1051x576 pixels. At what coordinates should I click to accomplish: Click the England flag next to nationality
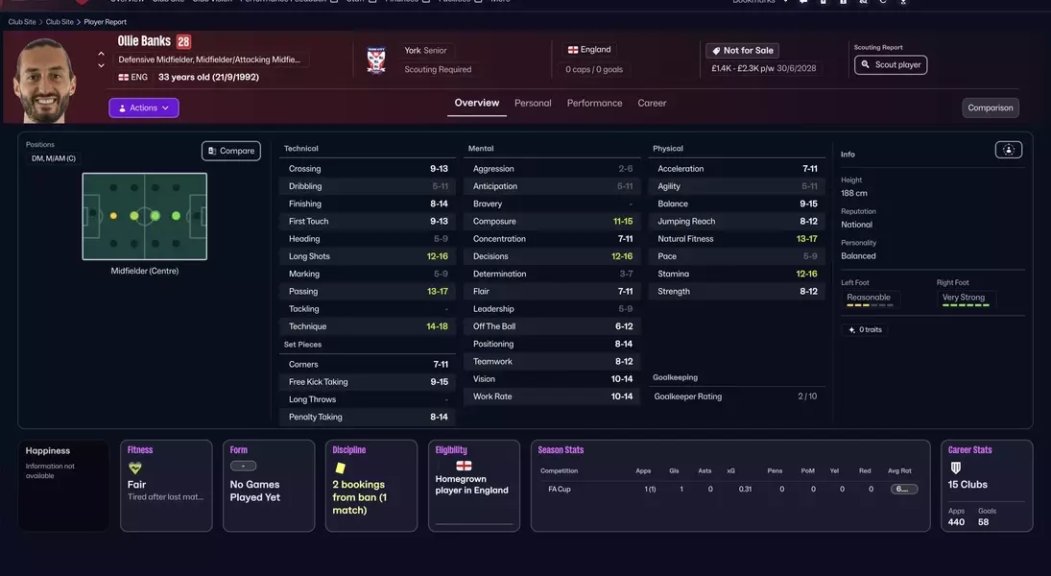573,50
